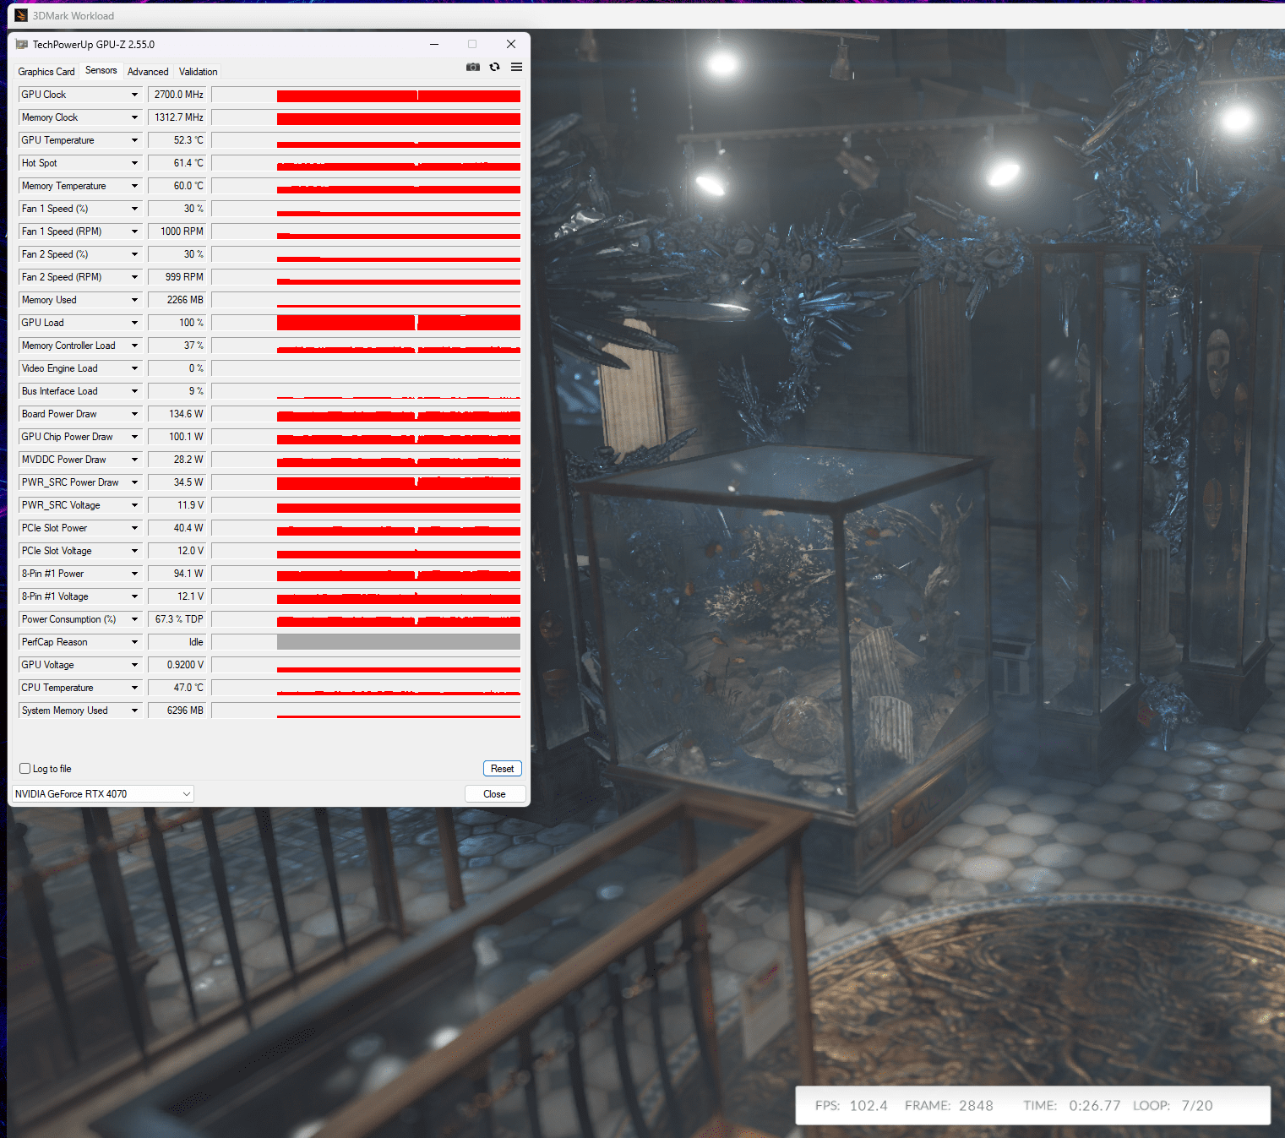Screen dimensions: 1285x1138
Task: Click the refresh sensors icon
Action: click(x=495, y=67)
